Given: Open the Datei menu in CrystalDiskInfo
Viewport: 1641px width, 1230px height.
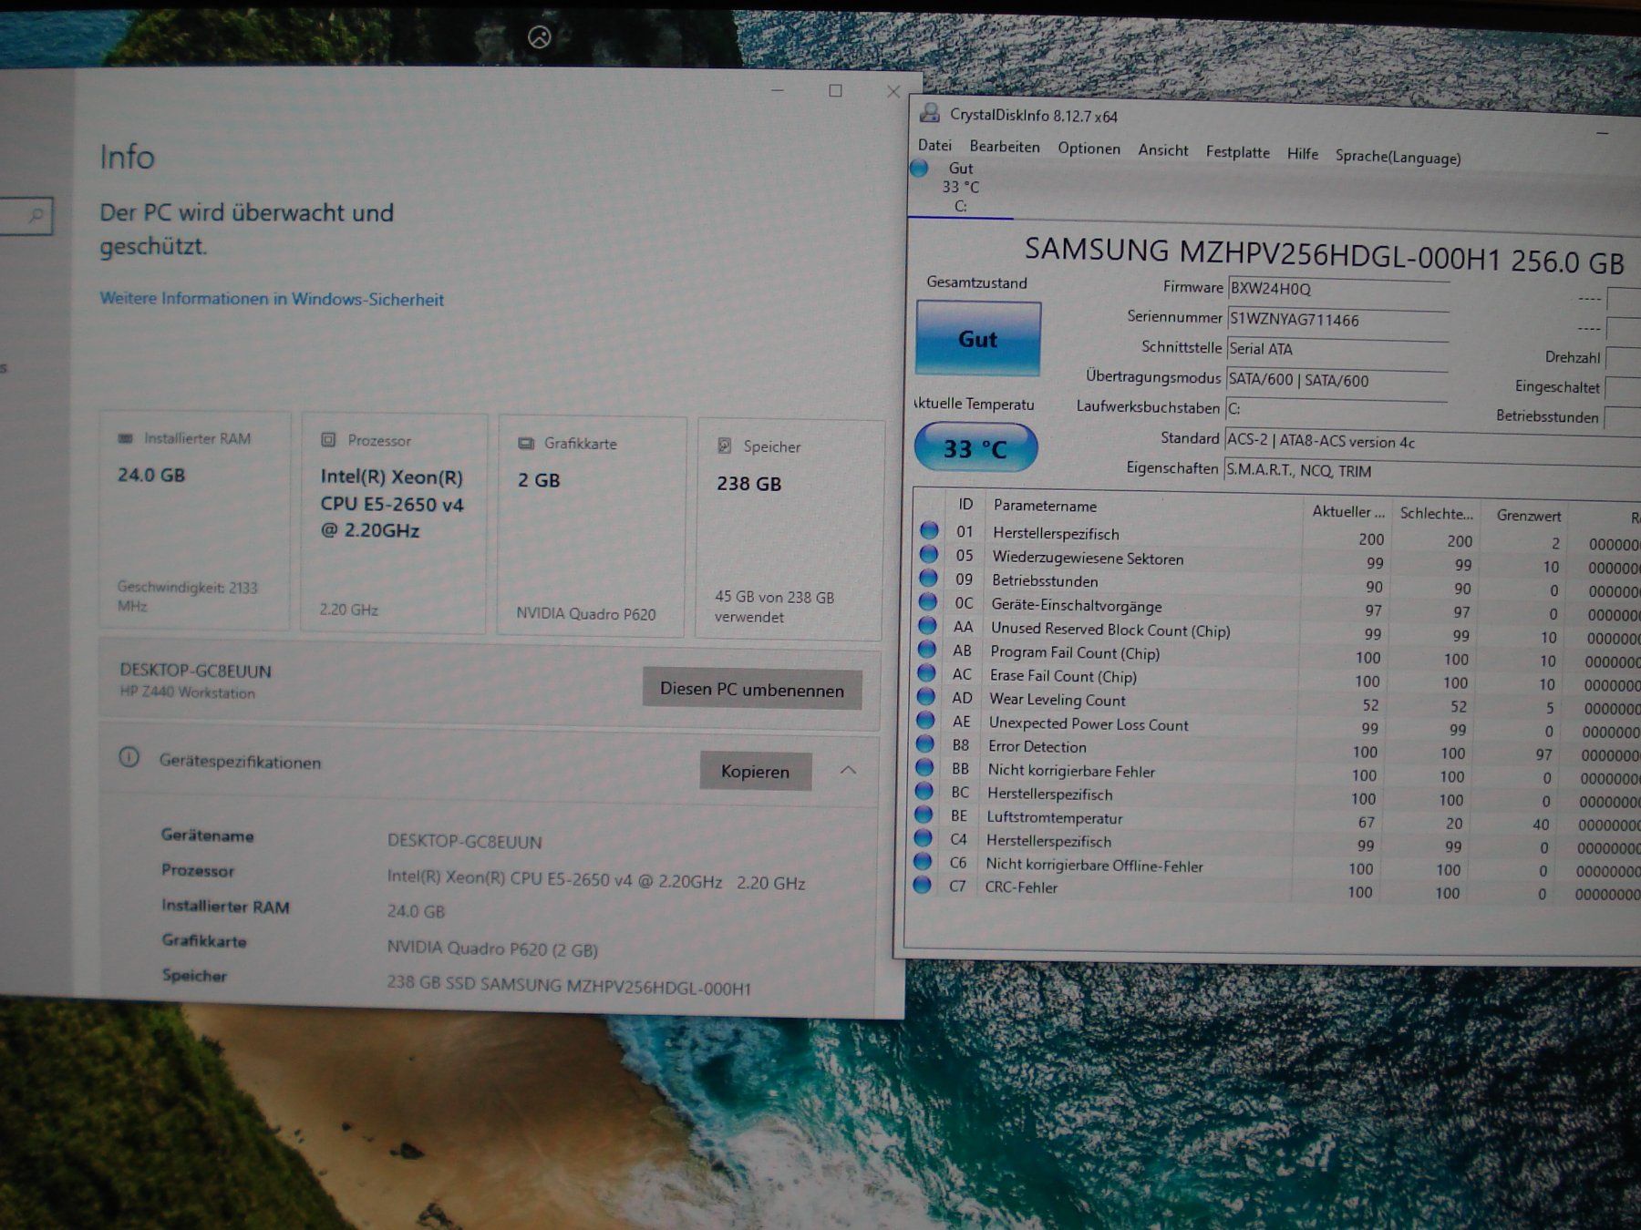Looking at the screenshot, I should [934, 146].
